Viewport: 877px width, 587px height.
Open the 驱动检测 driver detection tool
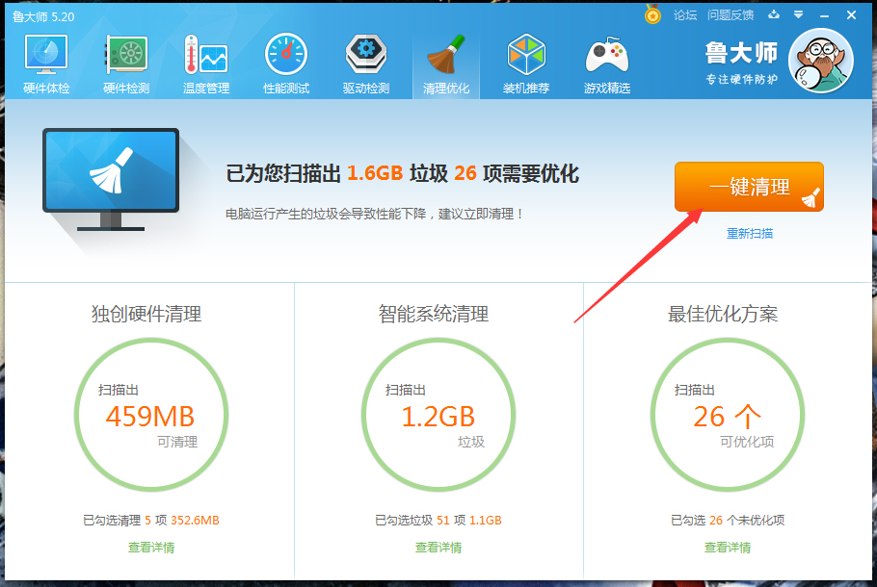pyautogui.click(x=365, y=60)
